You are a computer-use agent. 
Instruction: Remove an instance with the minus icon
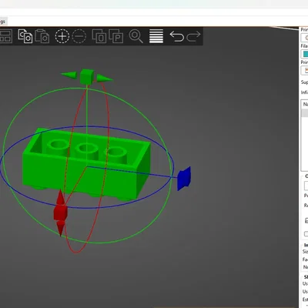click(x=79, y=36)
